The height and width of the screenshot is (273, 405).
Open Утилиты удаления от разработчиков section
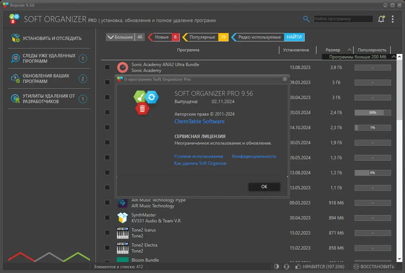[49, 98]
